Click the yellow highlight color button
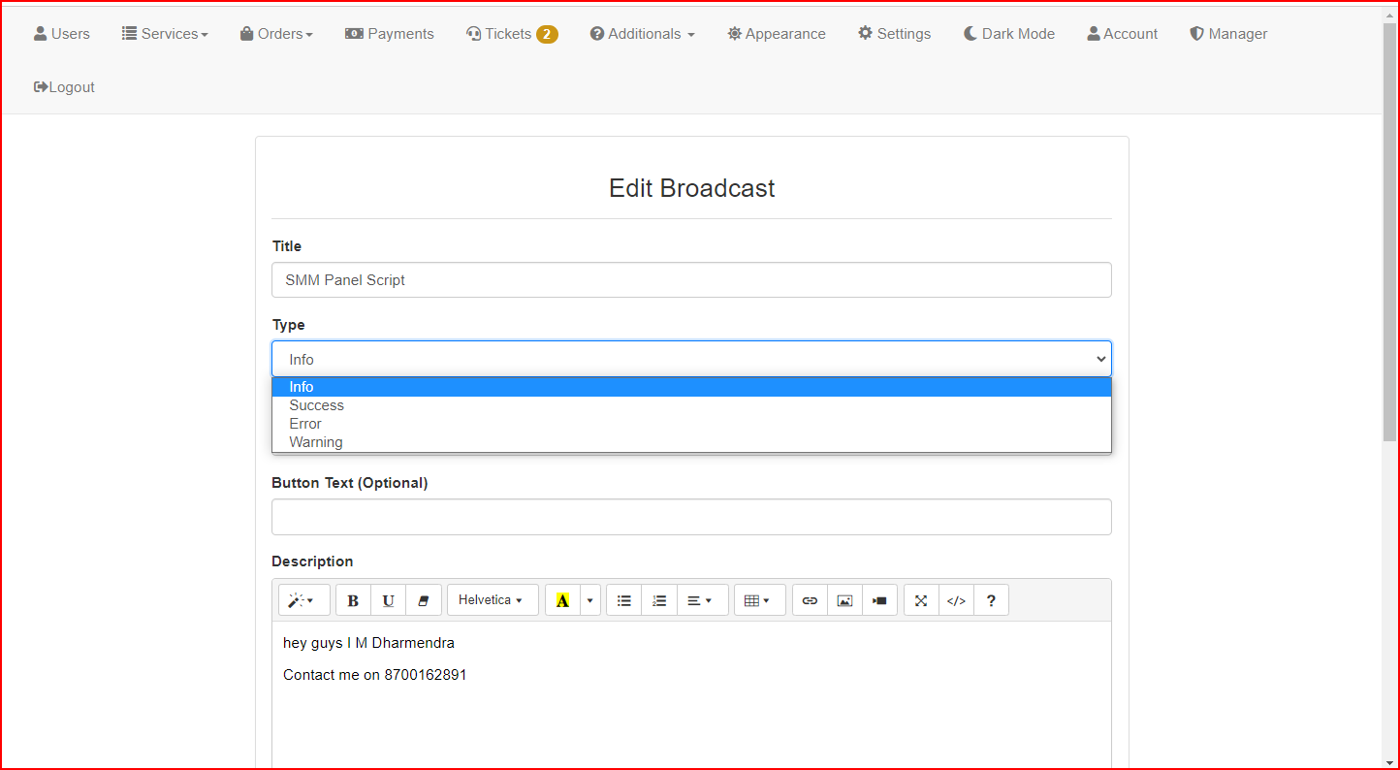This screenshot has width=1400, height=770. coord(562,600)
